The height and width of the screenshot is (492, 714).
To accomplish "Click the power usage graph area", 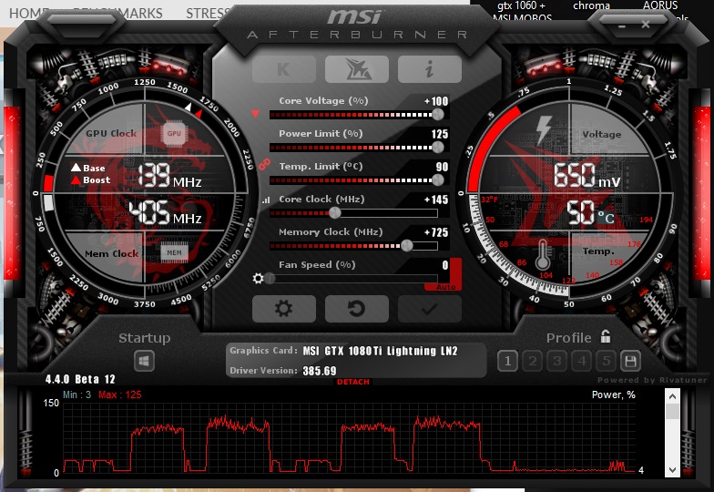I will (x=349, y=437).
